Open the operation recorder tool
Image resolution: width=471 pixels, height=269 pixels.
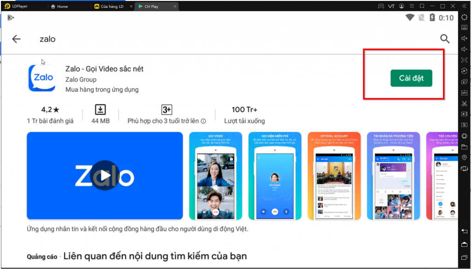[x=465, y=71]
